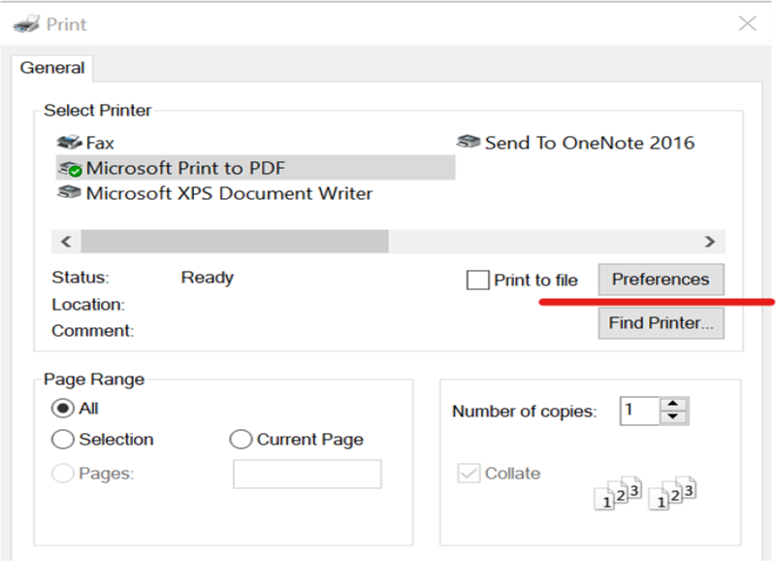Choose Microsoft XPS Document Writer printer icon

pyautogui.click(x=69, y=192)
